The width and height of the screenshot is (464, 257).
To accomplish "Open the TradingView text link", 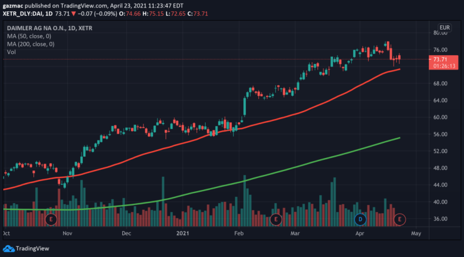I will 33,249.
